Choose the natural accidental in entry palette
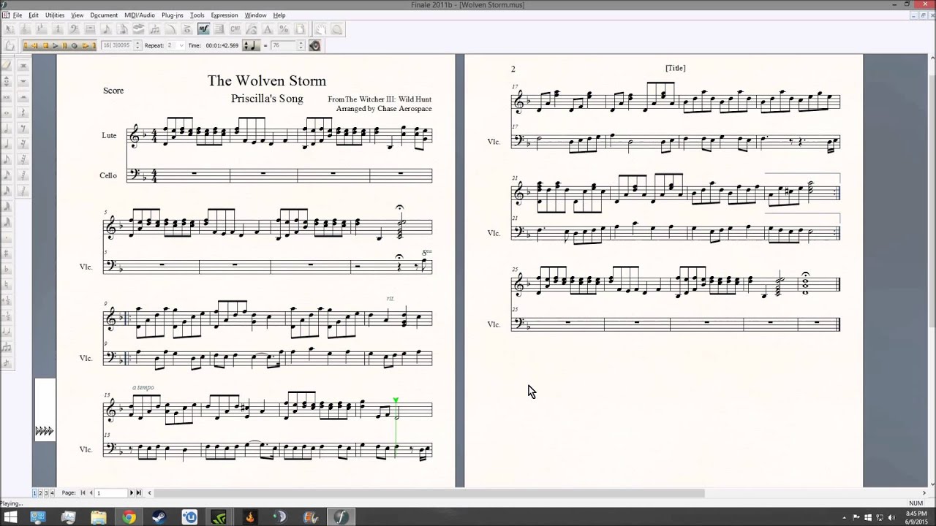The height and width of the screenshot is (526, 936). (x=7, y=285)
